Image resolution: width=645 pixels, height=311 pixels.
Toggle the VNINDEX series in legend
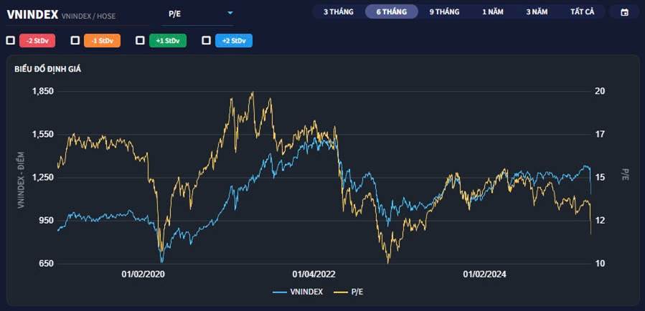tap(298, 292)
